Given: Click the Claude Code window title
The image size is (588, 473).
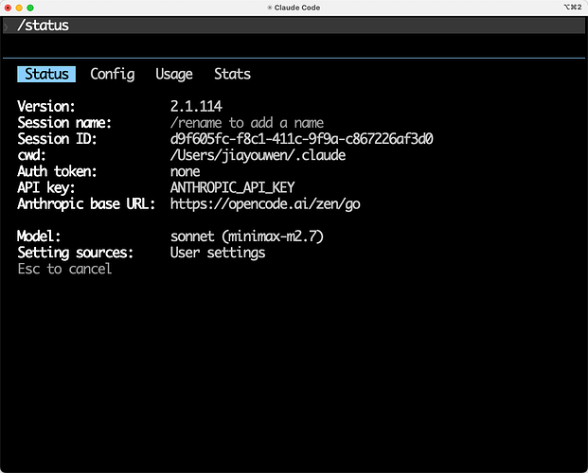Looking at the screenshot, I should [x=294, y=8].
